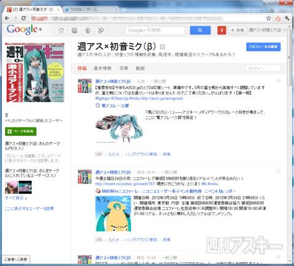Image resolution: width=294 pixels, height=266 pixels.
Task: Click the green page share button
Action: coord(21,131)
